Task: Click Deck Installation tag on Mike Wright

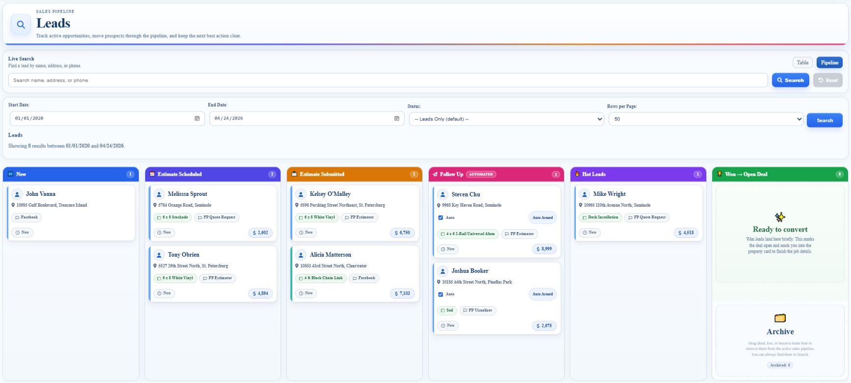Action: point(600,217)
